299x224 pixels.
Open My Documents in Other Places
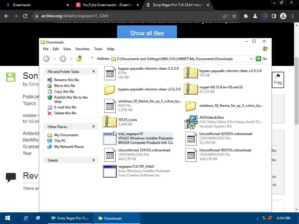click(66, 135)
